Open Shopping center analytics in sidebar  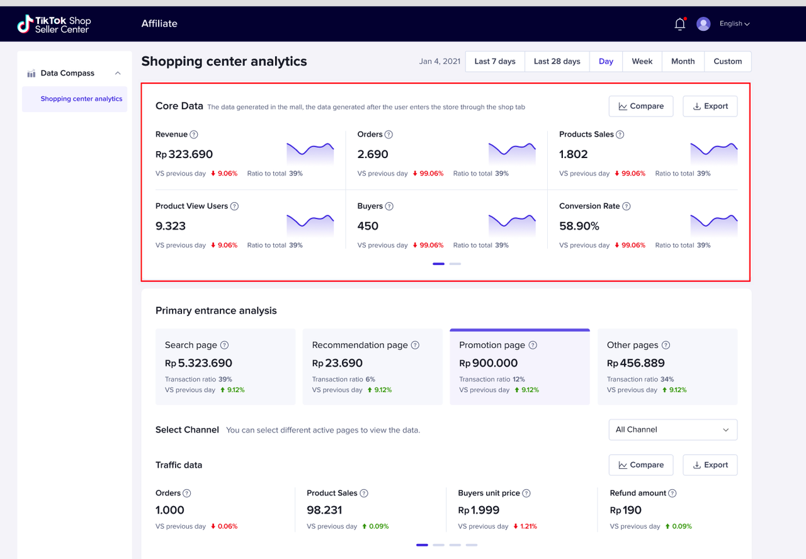(x=81, y=99)
